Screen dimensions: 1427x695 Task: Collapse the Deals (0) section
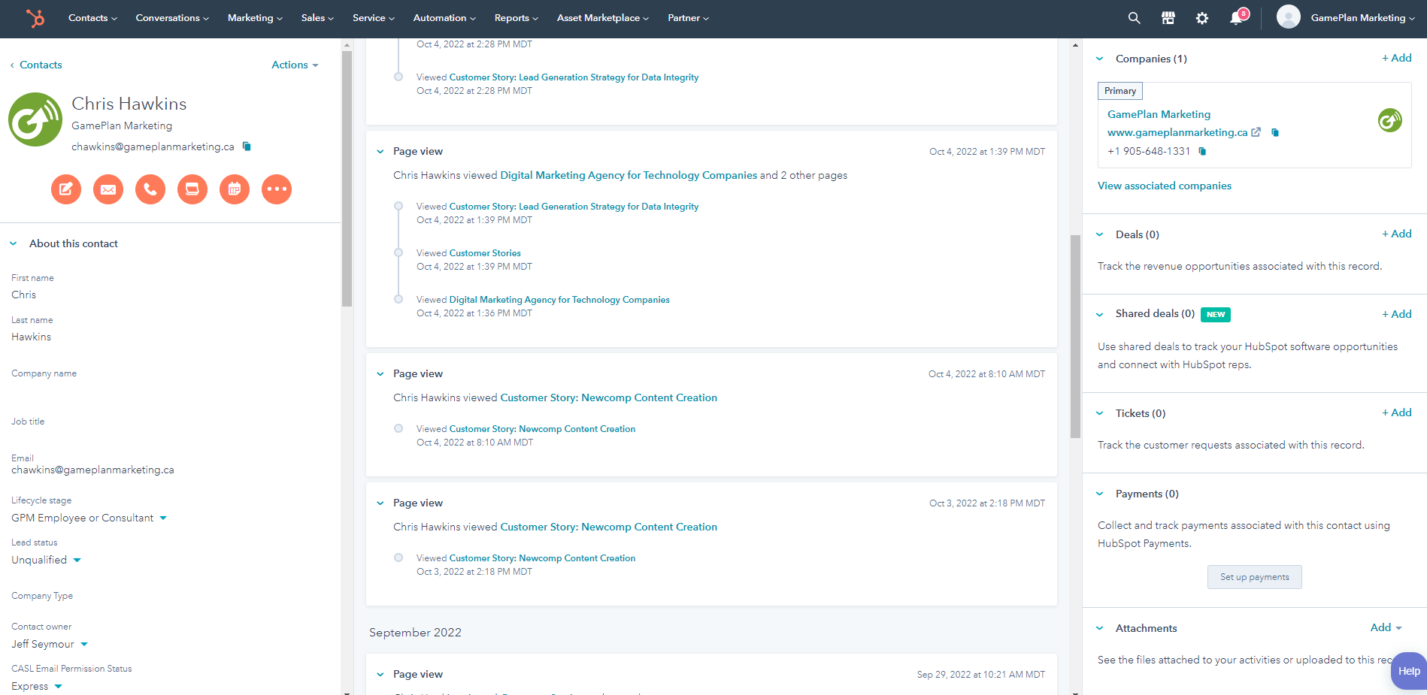point(1100,234)
